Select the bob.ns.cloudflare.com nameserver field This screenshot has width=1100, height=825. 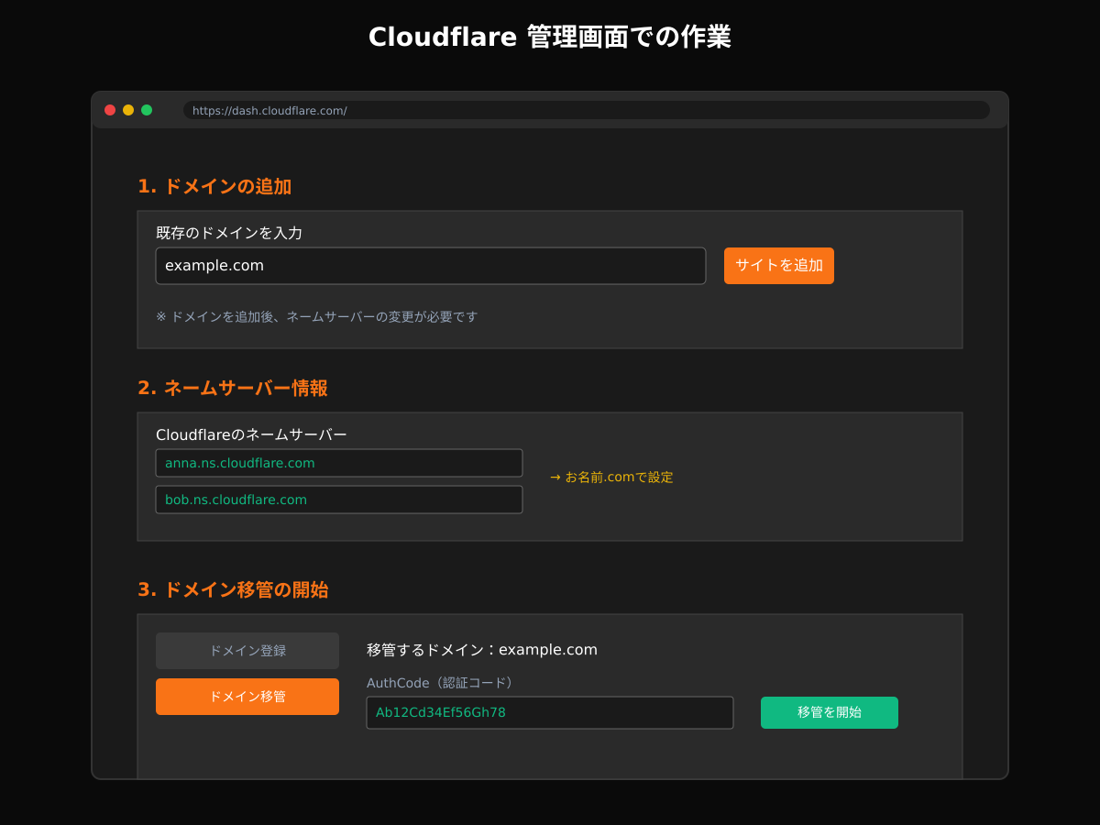pyautogui.click(x=339, y=500)
